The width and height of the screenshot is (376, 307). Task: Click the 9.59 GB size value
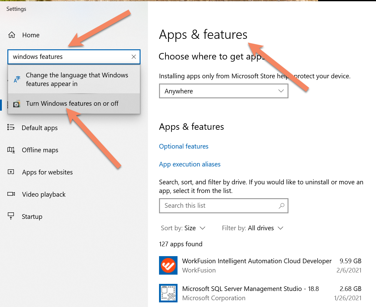coord(350,261)
